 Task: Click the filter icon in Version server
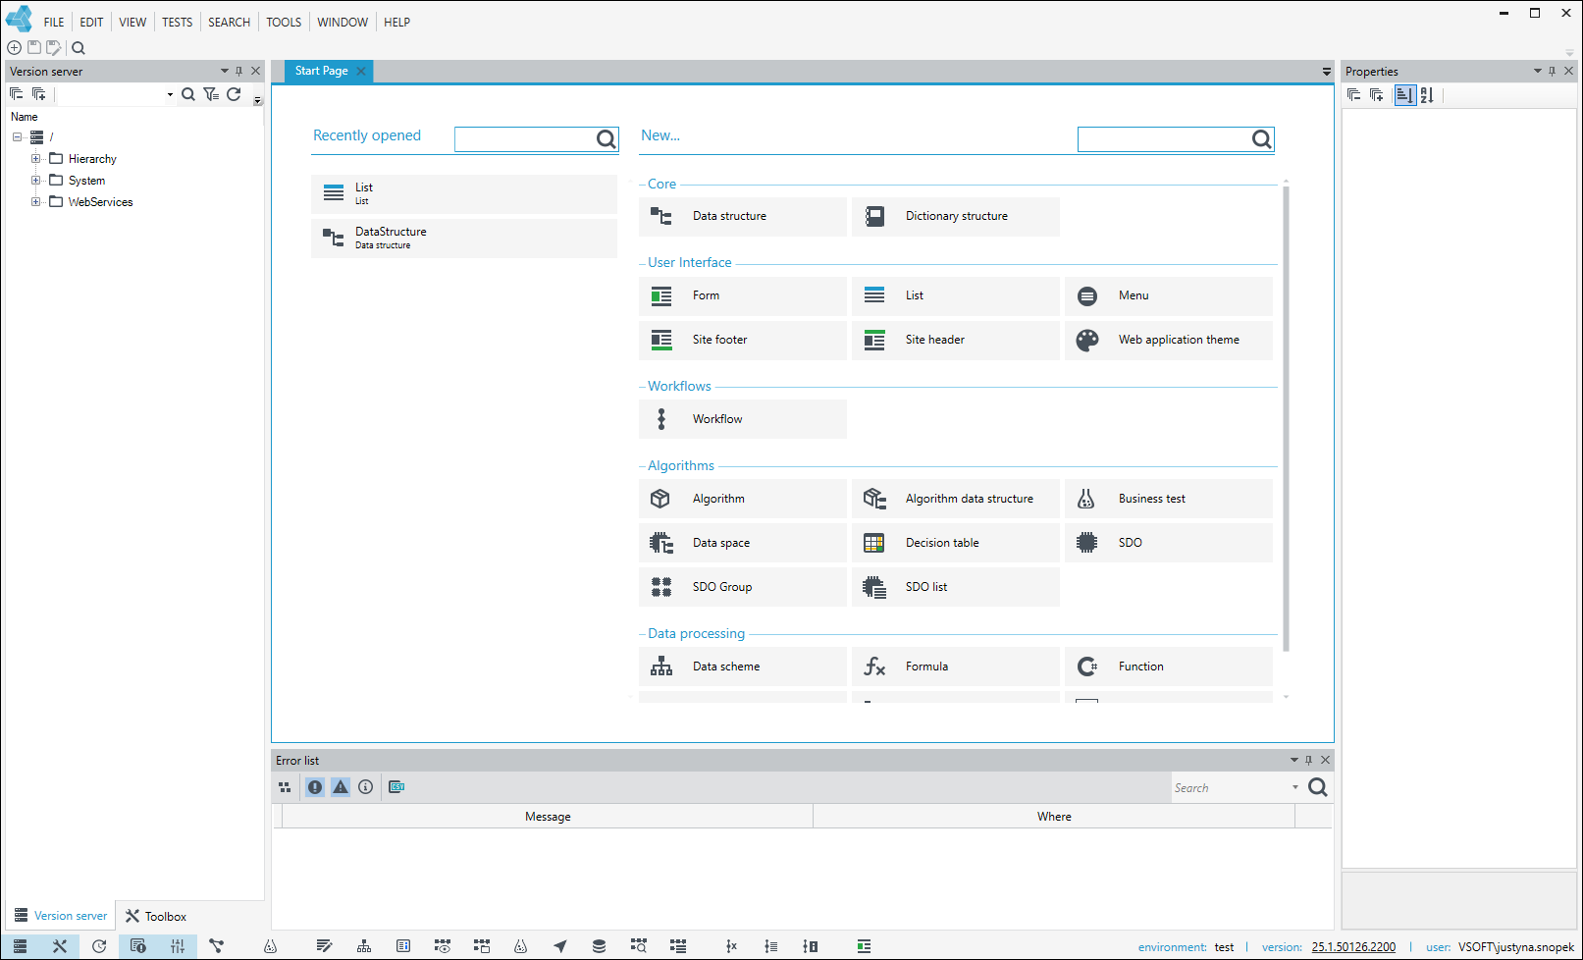pos(211,94)
